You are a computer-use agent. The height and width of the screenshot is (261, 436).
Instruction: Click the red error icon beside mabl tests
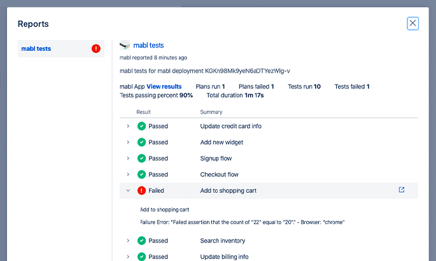pos(96,48)
